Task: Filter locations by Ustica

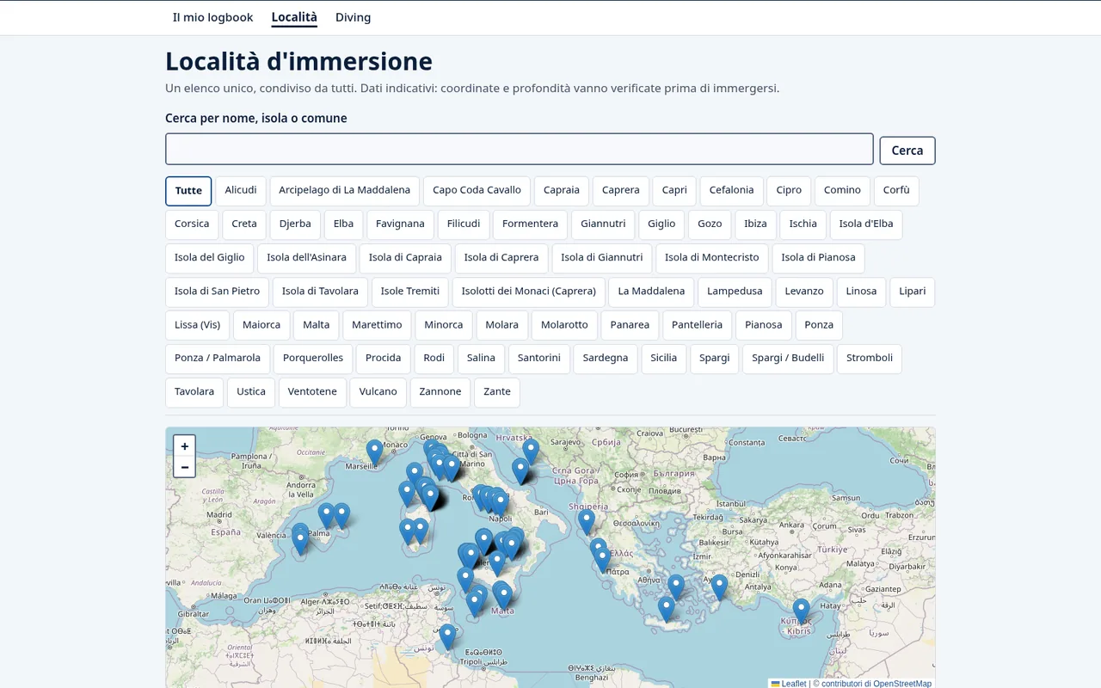Action: [251, 392]
